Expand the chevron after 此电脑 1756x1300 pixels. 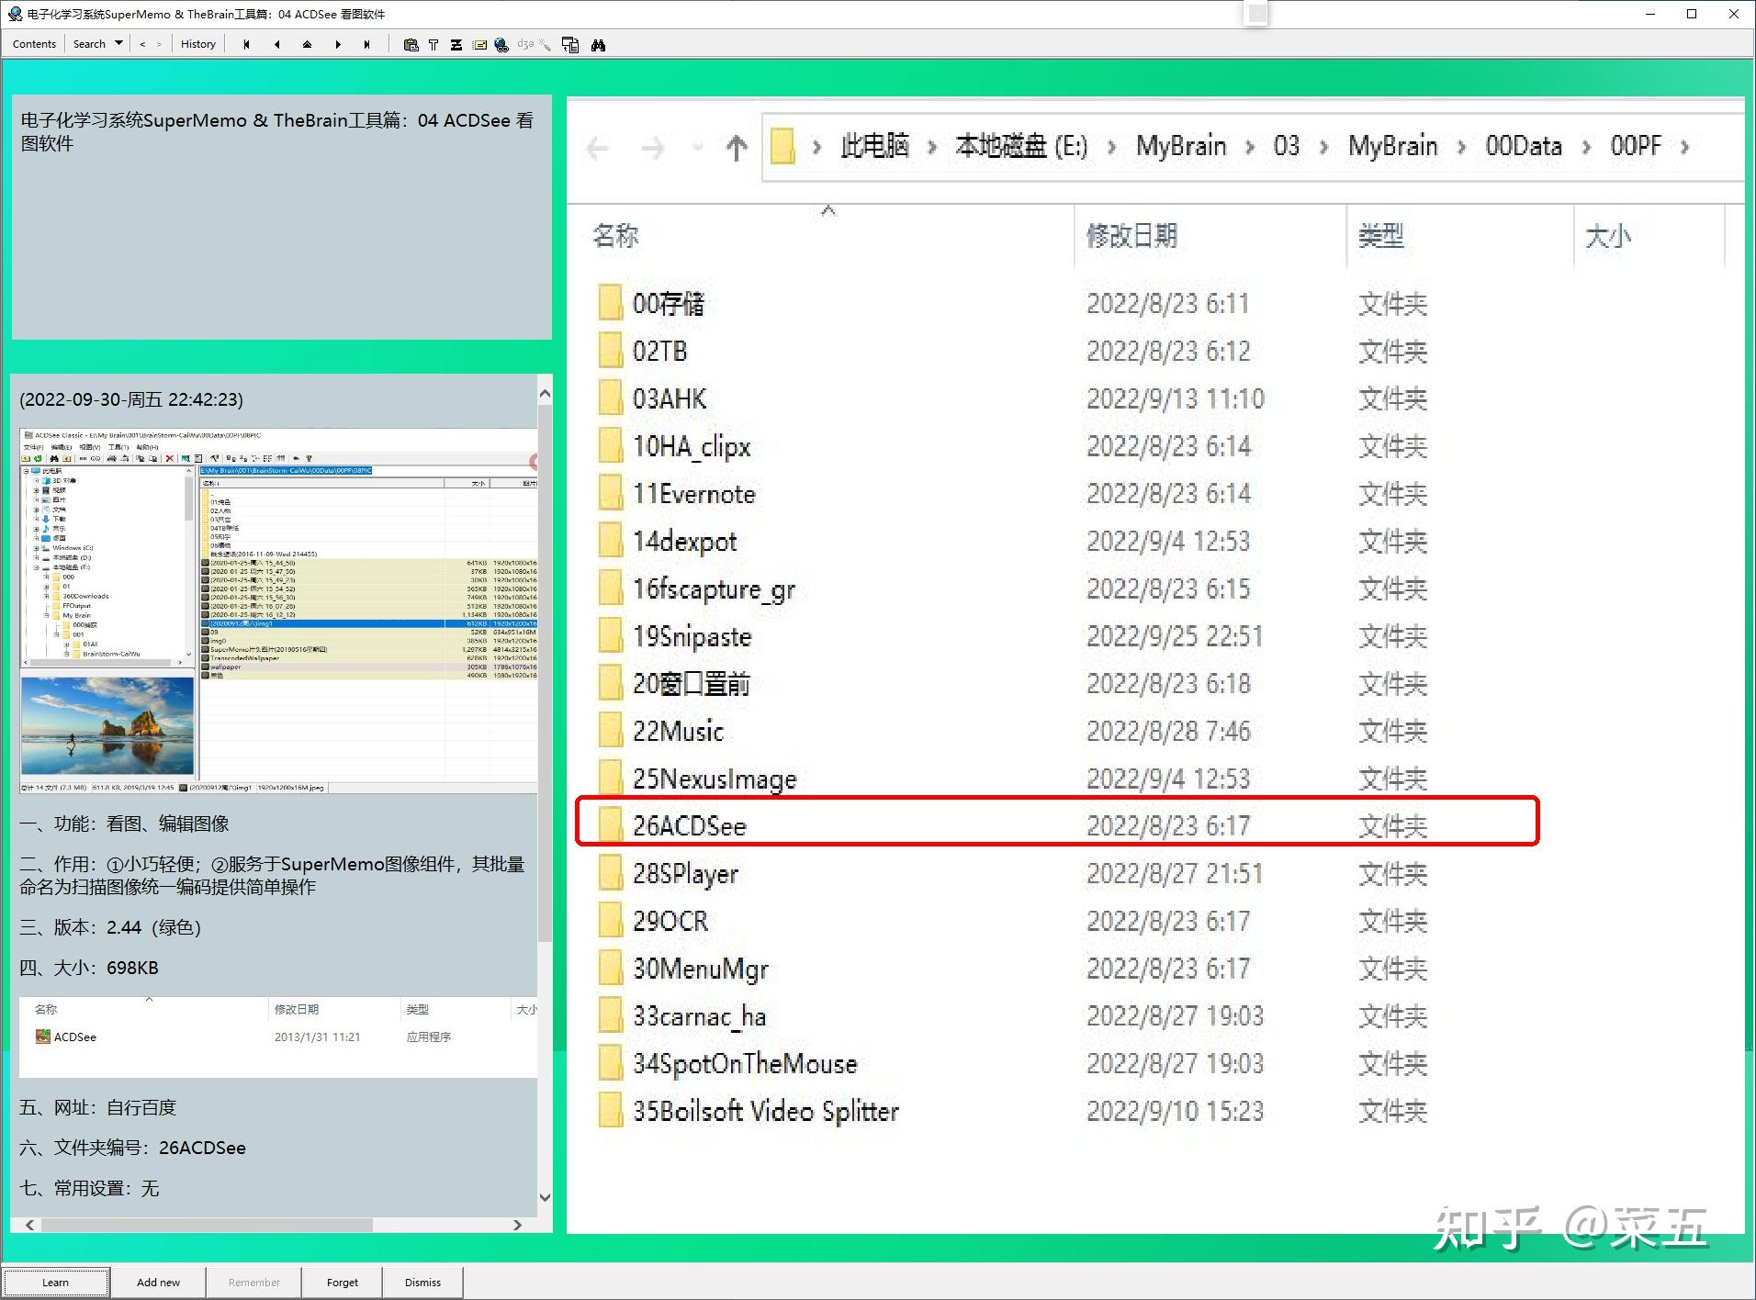coord(932,147)
